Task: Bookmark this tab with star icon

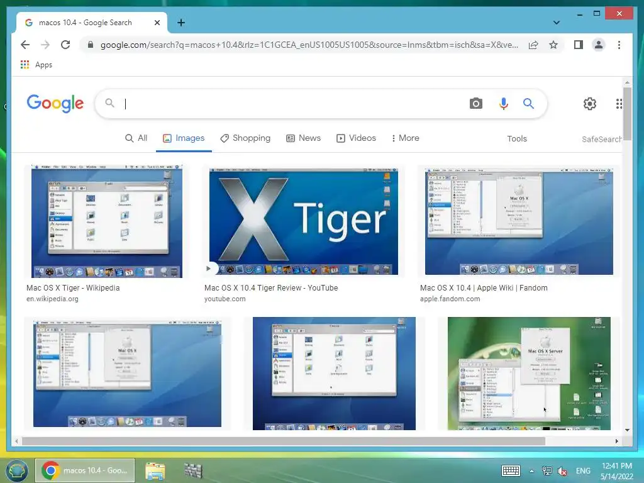Action: click(x=553, y=45)
